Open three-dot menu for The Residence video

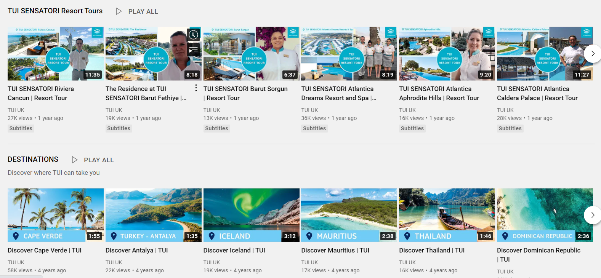196,88
